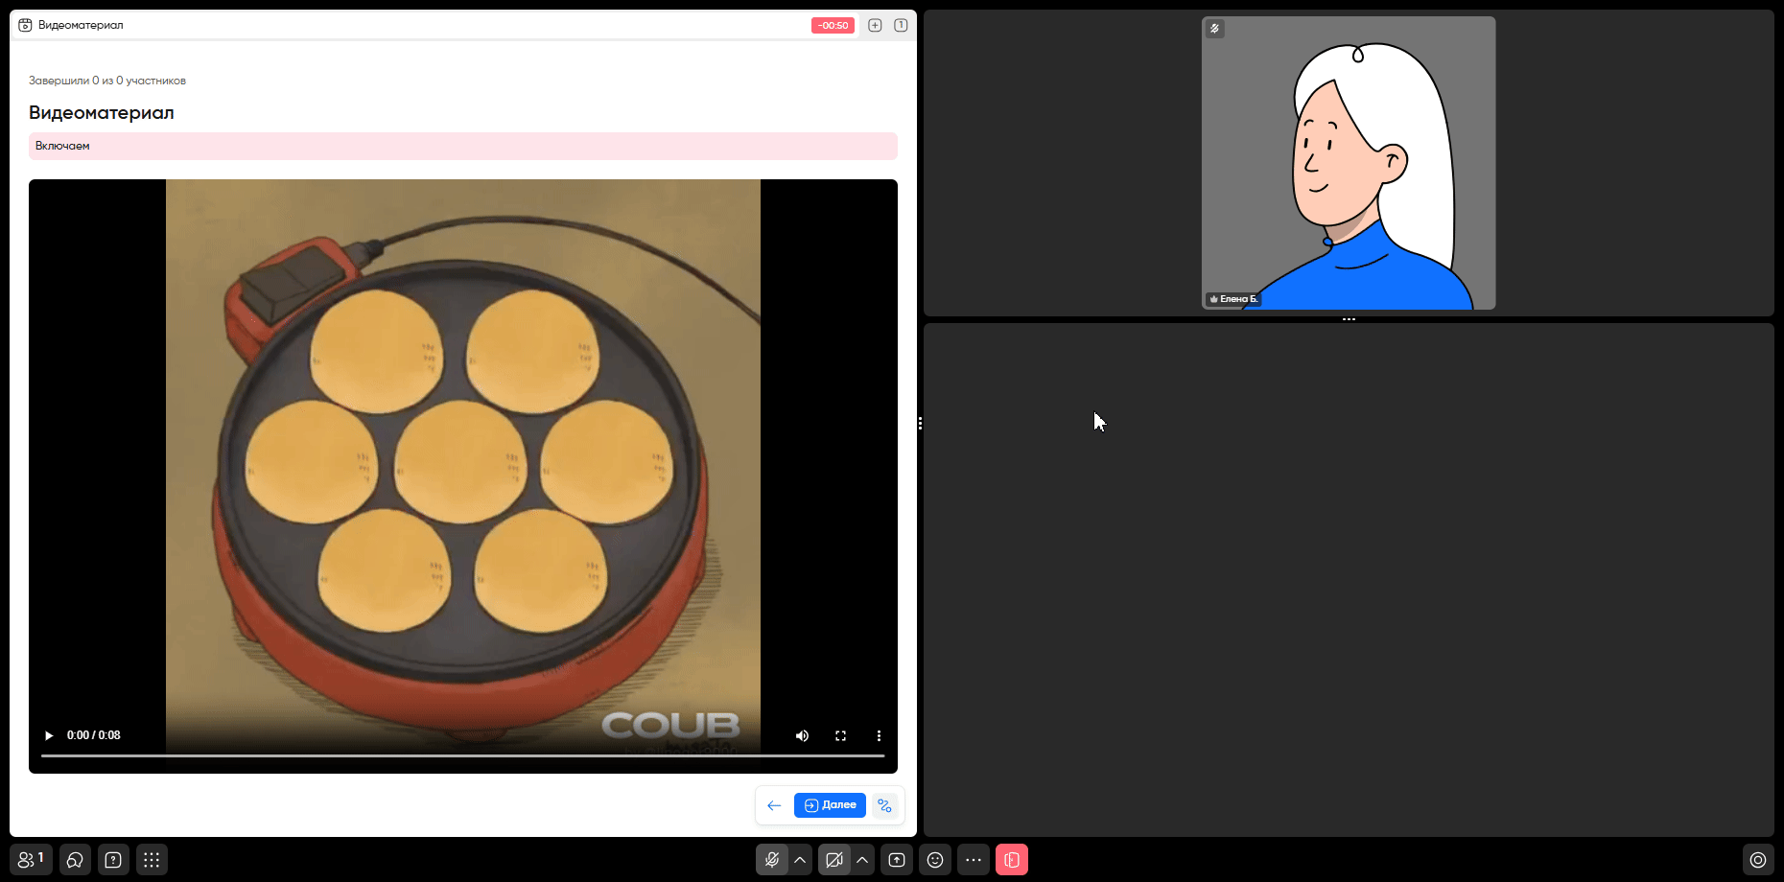Click the Видеоматериал icon in the header

(x=25, y=25)
